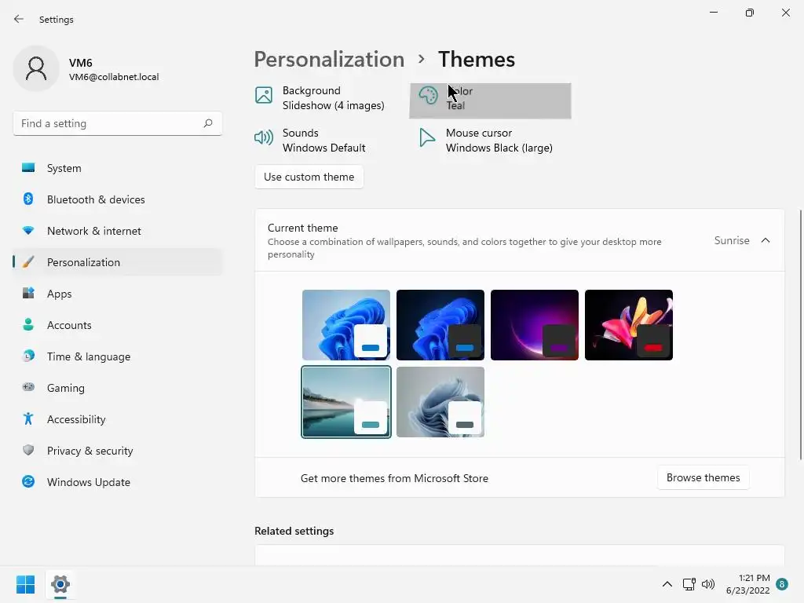This screenshot has width=804, height=603.
Task: Open the Windows Start menu
Action: point(25,584)
